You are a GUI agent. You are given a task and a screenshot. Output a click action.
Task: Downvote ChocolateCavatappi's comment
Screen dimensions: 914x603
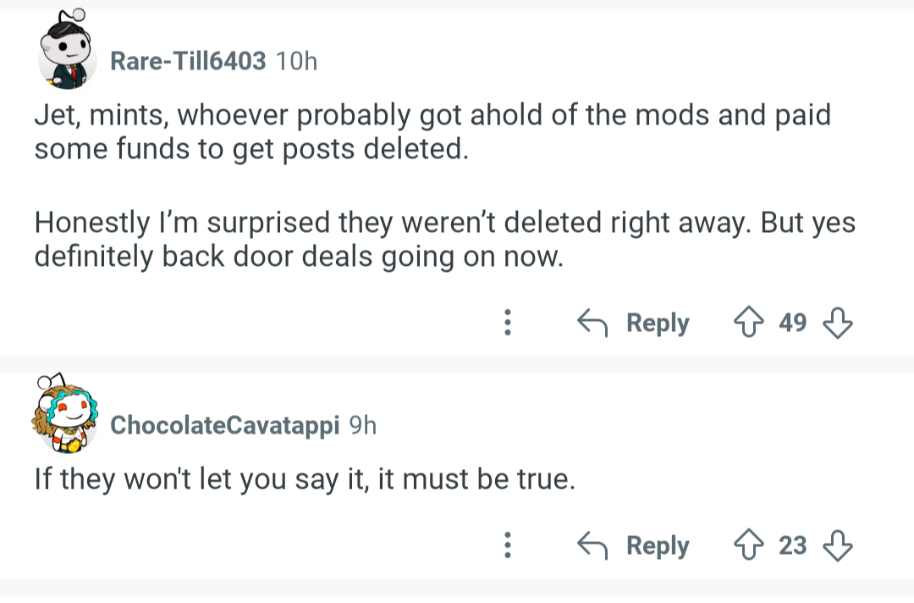point(837,545)
